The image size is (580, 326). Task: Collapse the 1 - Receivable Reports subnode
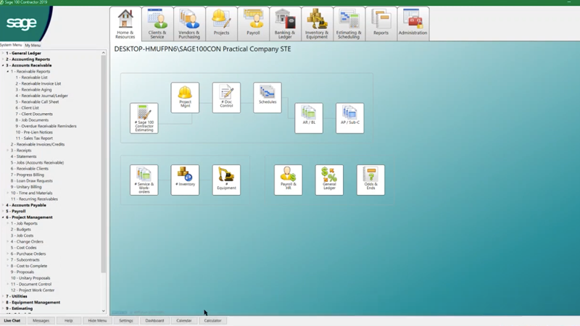point(8,71)
